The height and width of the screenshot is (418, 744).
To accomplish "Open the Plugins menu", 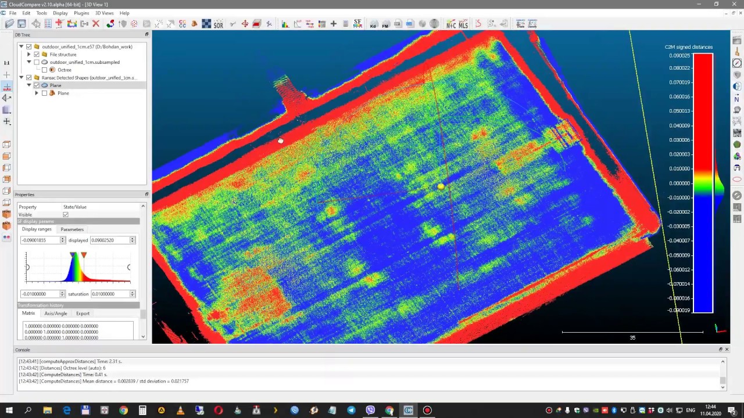I will pyautogui.click(x=81, y=13).
